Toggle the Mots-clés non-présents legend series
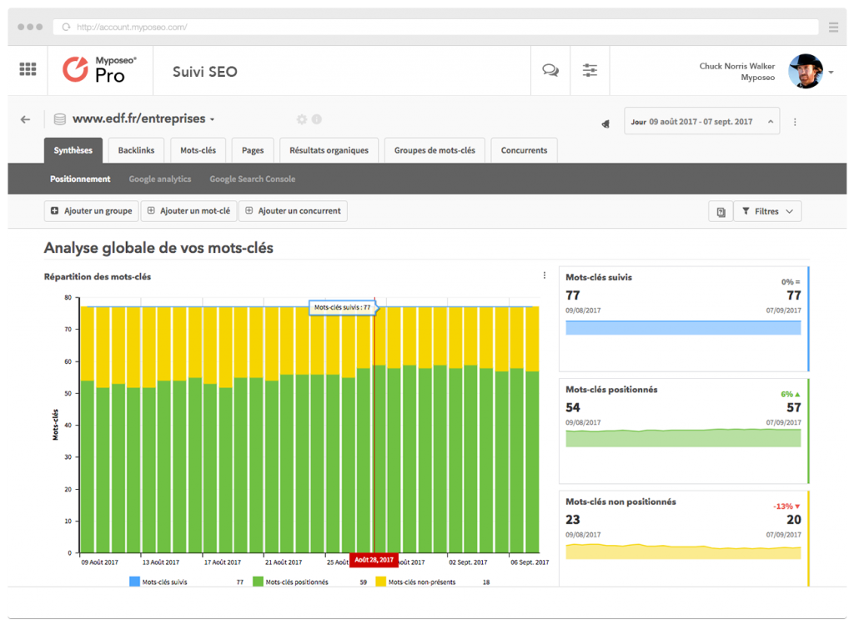The height and width of the screenshot is (625, 854). click(x=415, y=582)
